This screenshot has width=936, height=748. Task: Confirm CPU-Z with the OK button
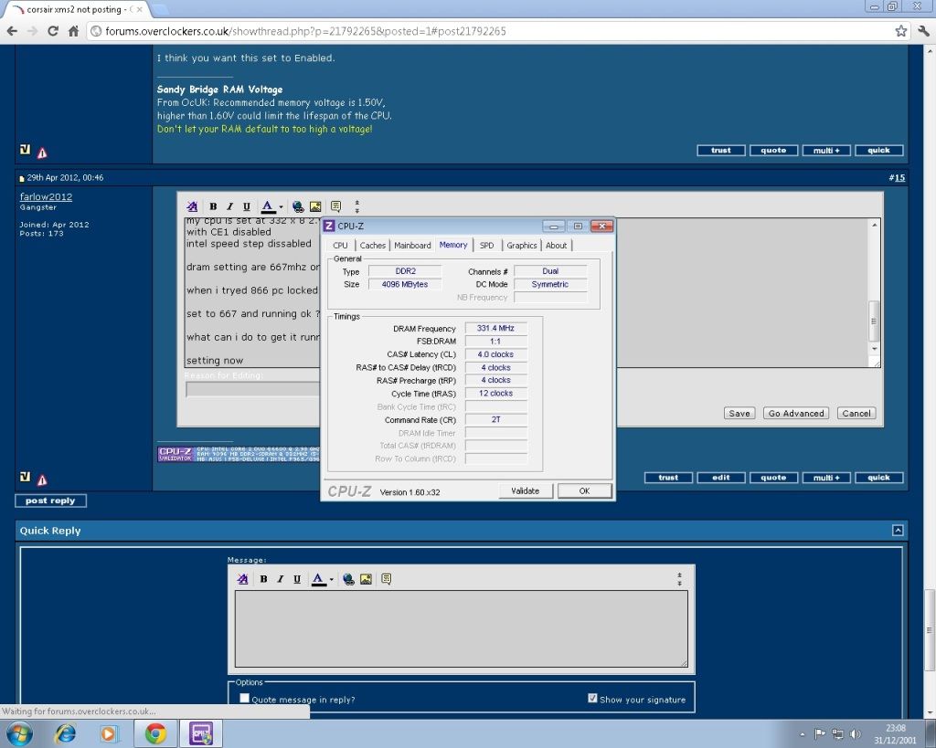584,491
